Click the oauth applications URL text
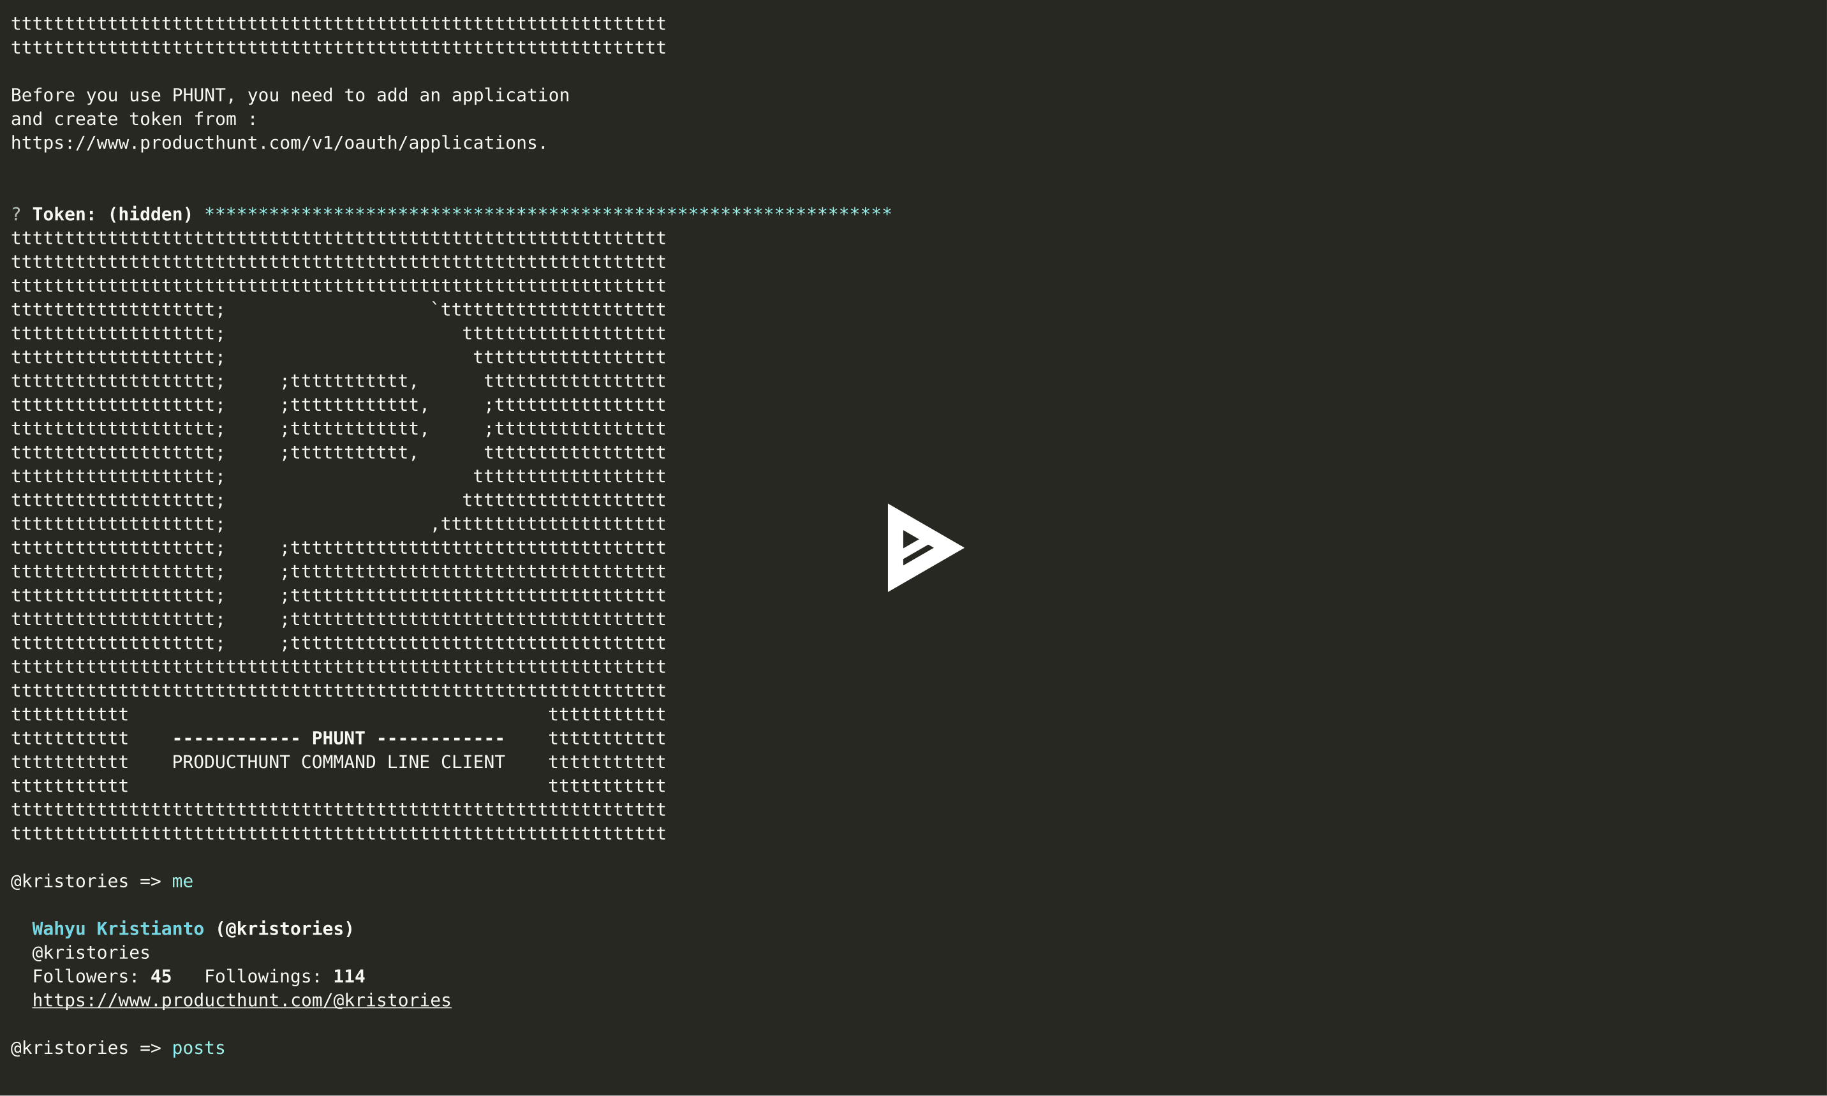 pyautogui.click(x=278, y=142)
